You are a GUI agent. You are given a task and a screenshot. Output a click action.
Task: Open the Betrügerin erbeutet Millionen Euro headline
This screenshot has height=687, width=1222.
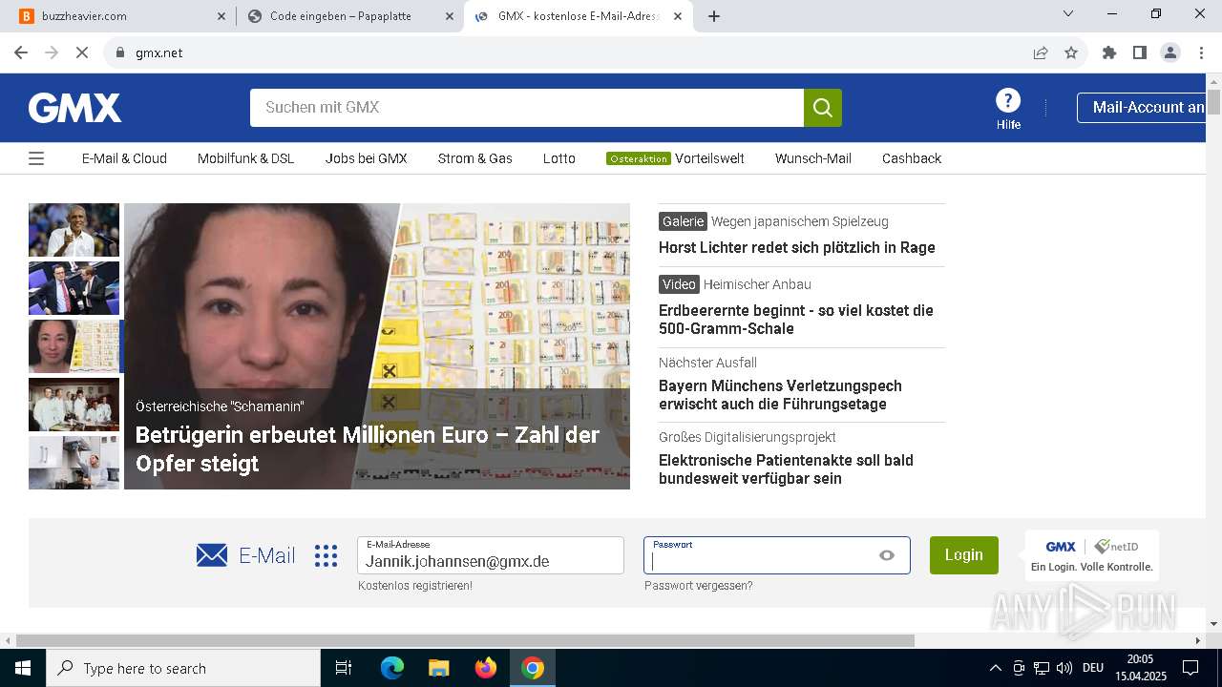[368, 449]
